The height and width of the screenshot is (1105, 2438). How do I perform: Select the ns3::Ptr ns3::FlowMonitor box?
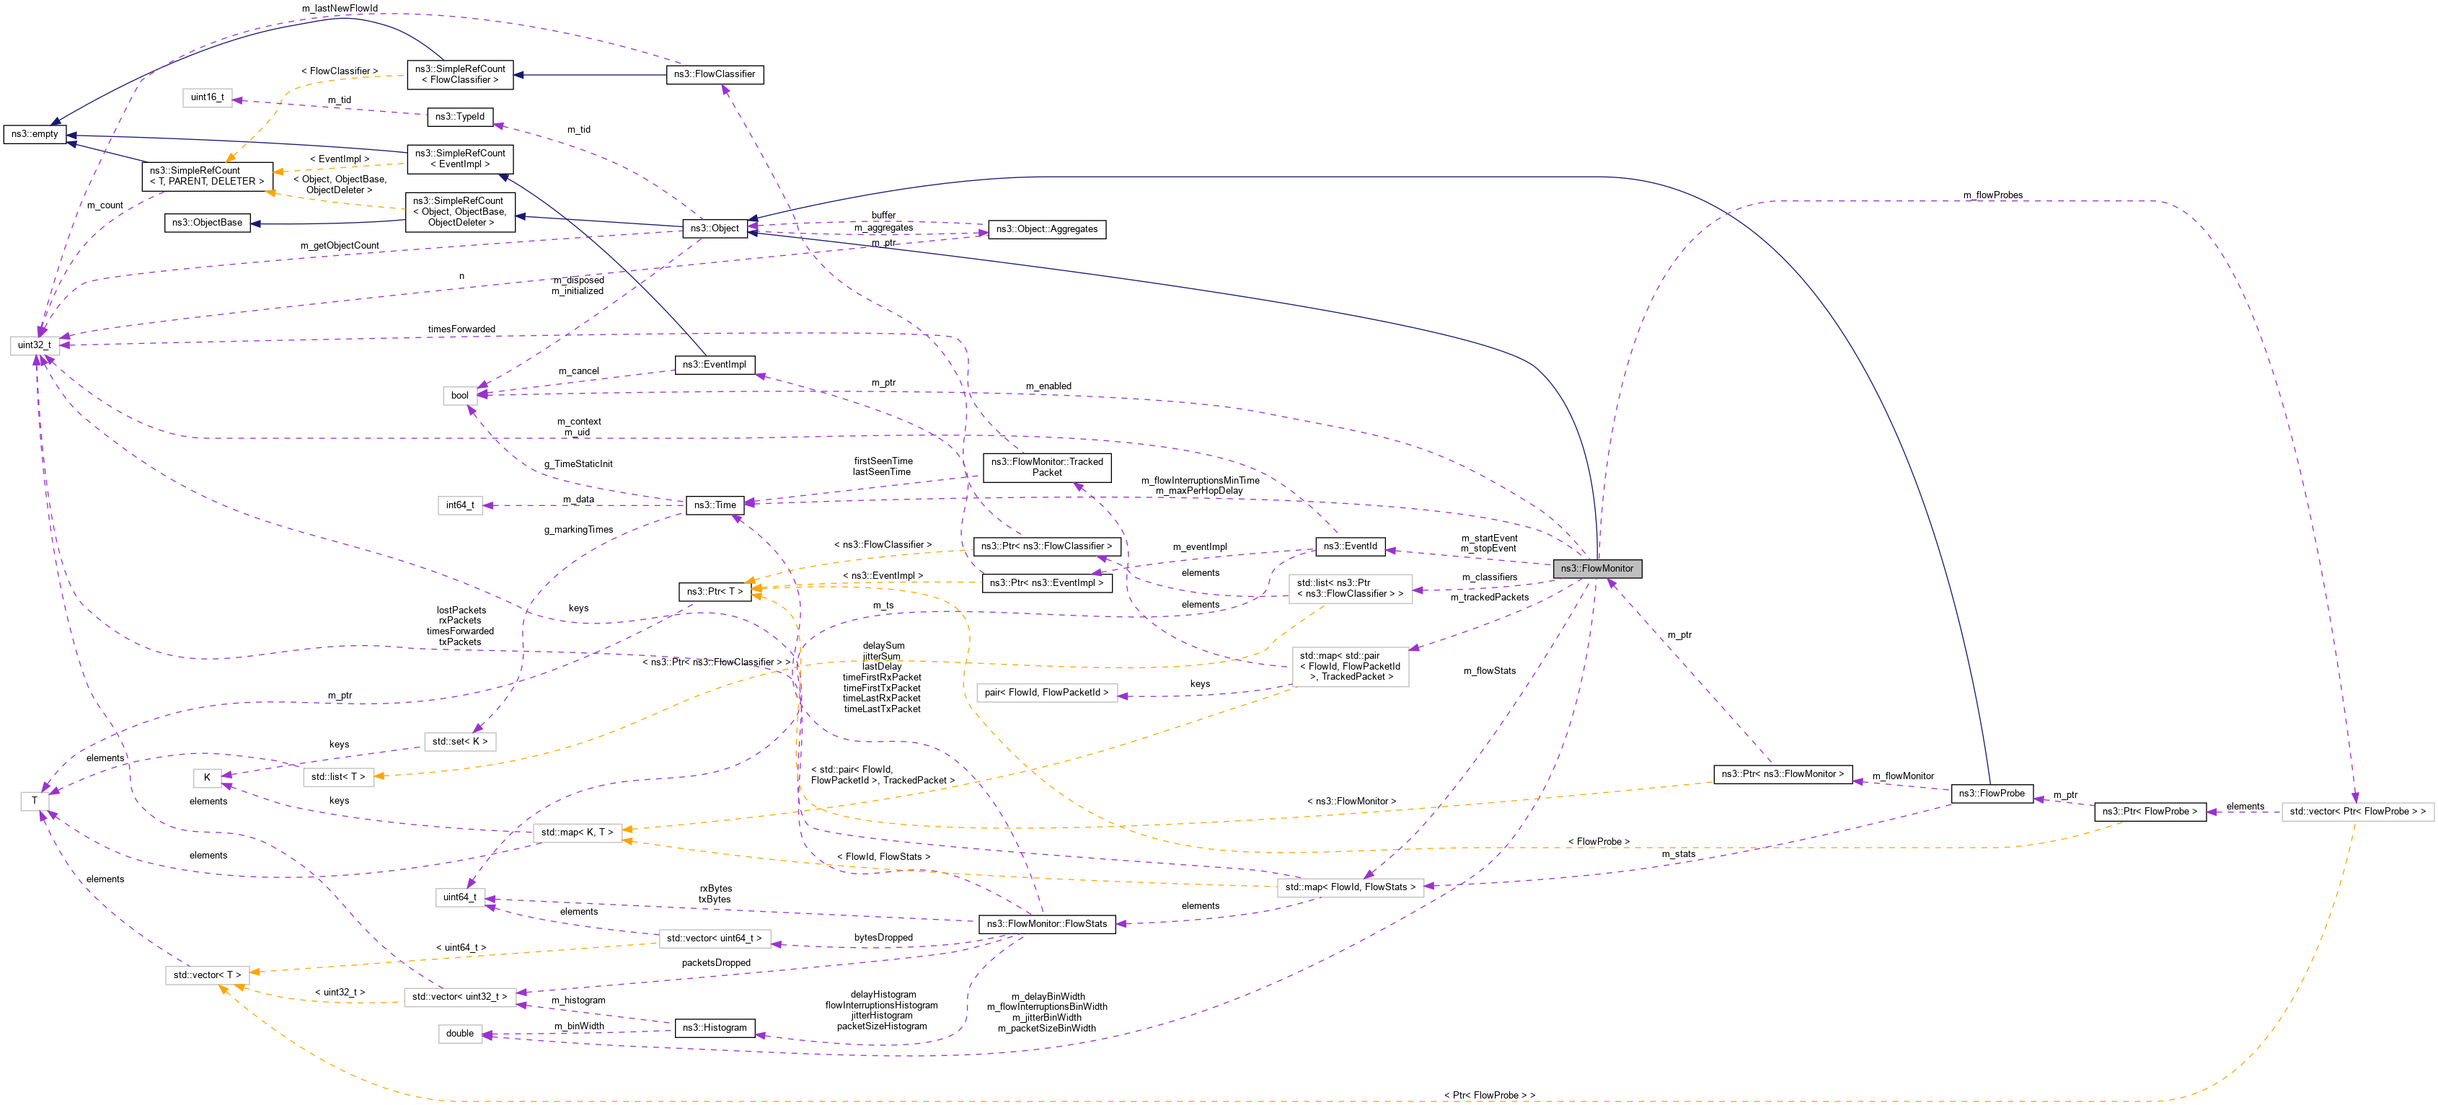coord(1783,776)
